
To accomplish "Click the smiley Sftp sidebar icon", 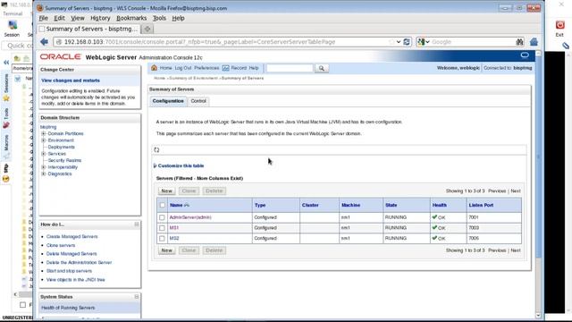I will 6,179.
